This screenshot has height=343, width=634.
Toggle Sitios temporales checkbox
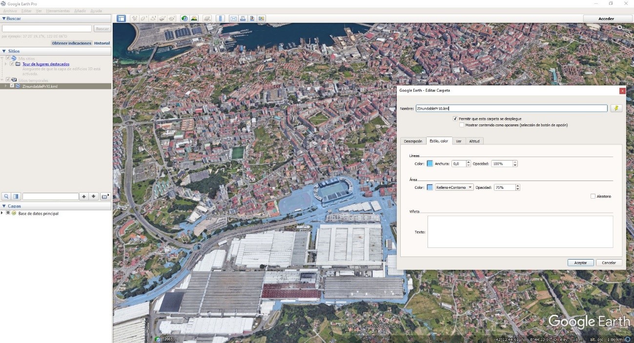coord(8,80)
